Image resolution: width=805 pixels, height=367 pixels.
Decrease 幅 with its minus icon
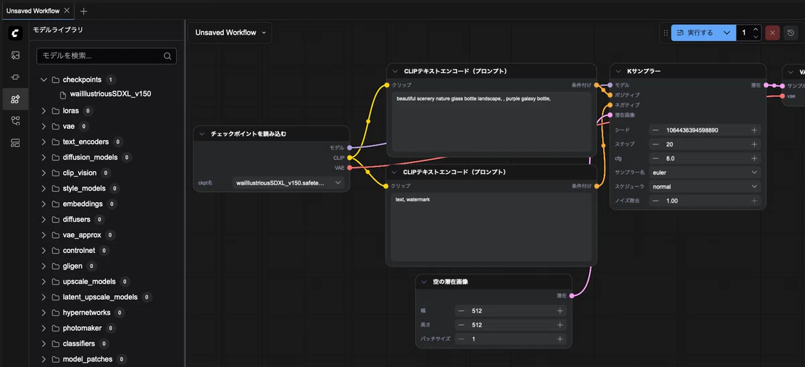pos(461,311)
